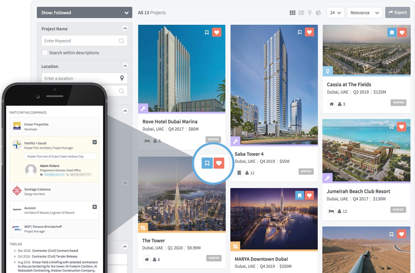Open Emaar Properties developer row on phone
The width and height of the screenshot is (415, 273).
click(54, 127)
